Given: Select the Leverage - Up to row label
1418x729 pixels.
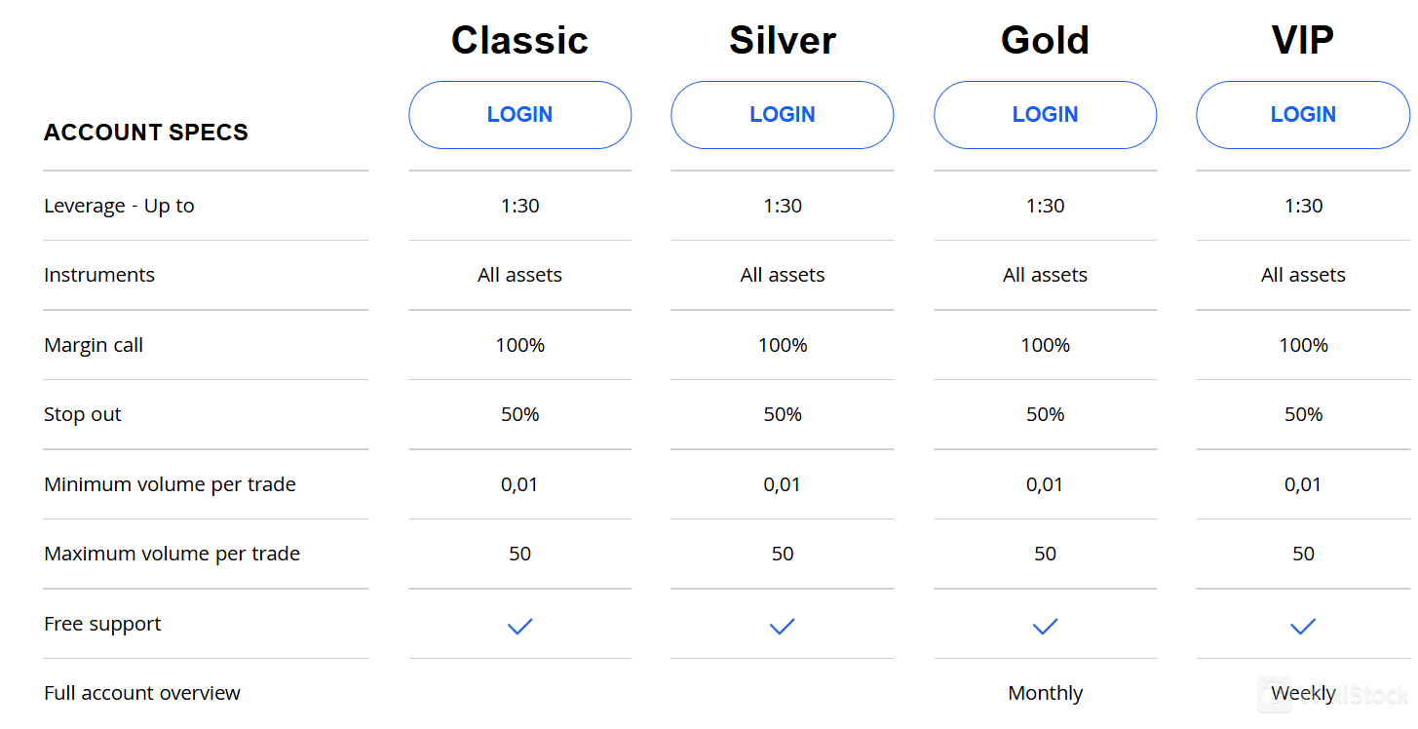Looking at the screenshot, I should (119, 205).
